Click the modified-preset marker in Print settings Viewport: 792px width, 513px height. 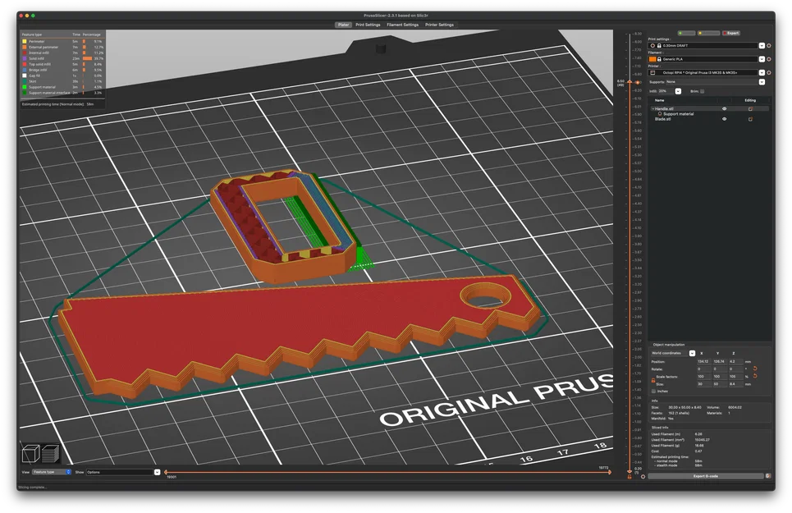tap(652, 45)
